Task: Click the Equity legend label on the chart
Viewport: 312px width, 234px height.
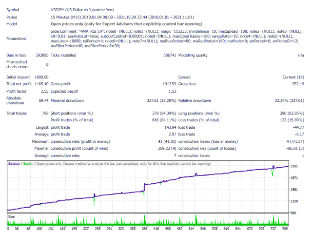Action: (x=28, y=164)
